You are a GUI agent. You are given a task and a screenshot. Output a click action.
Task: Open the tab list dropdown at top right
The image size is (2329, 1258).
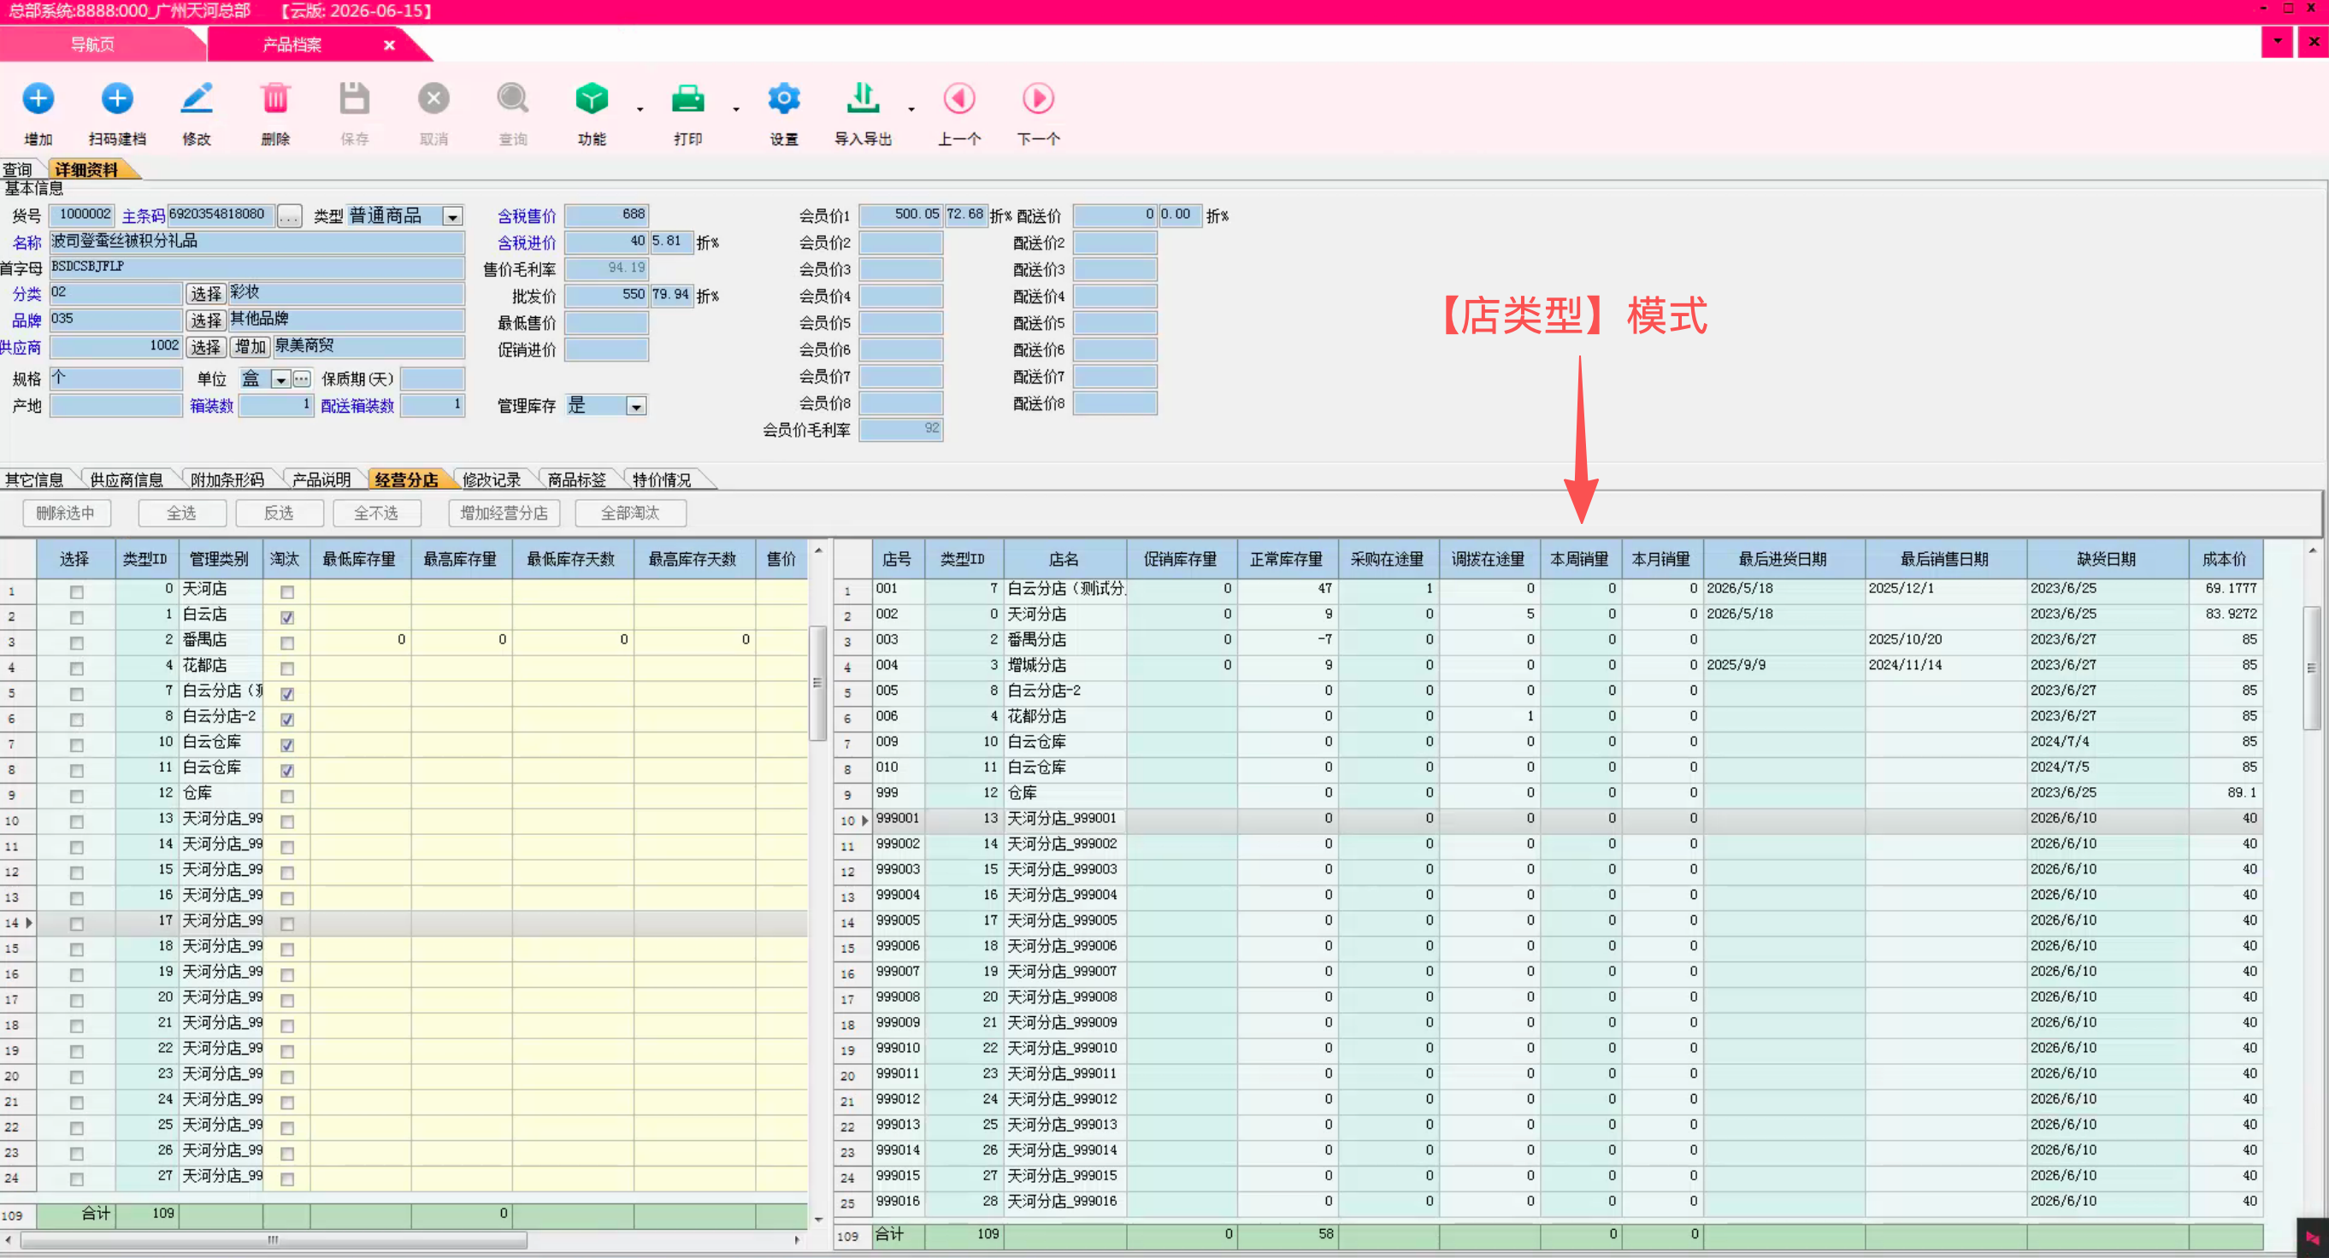click(2277, 42)
